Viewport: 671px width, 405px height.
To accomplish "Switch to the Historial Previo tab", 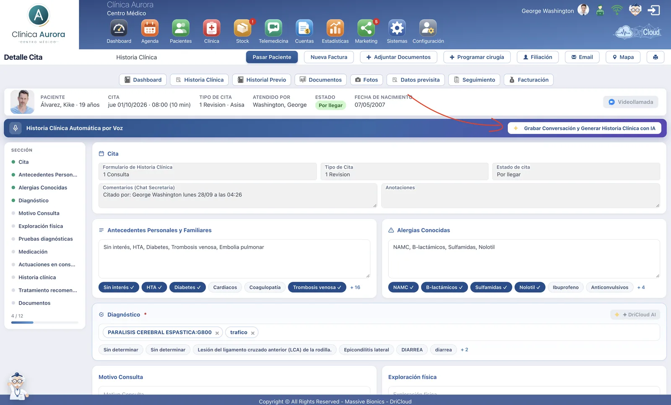I will point(262,80).
